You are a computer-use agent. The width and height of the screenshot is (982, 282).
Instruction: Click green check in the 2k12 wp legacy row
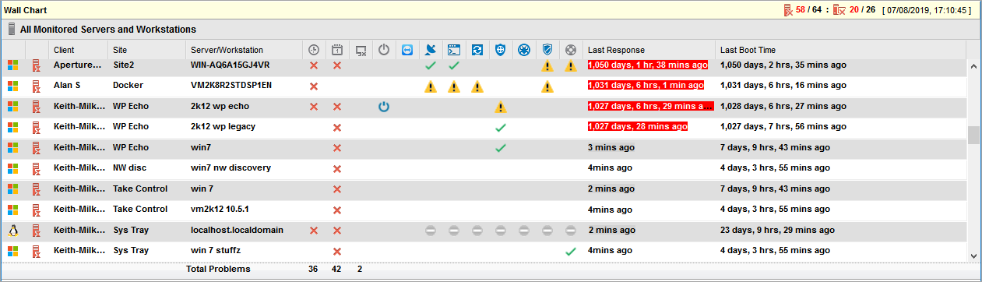[x=501, y=127]
